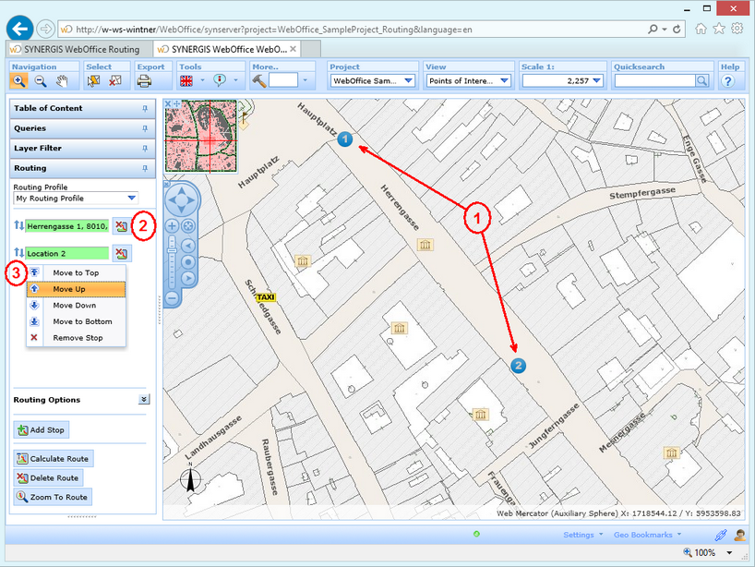This screenshot has height=567, width=755.
Task: Print the map via the Export printer icon
Action: pos(145,80)
